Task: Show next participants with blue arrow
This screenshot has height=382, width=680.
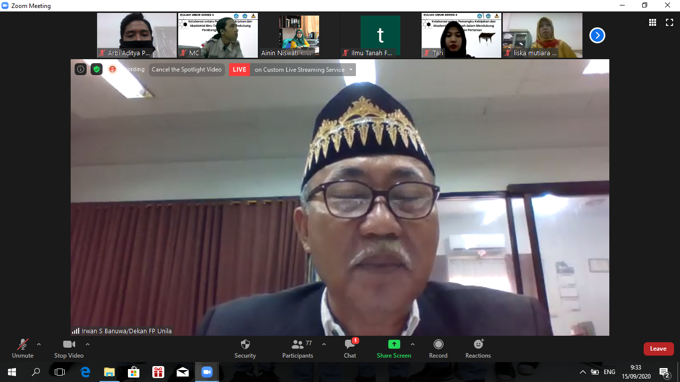Action: point(597,35)
